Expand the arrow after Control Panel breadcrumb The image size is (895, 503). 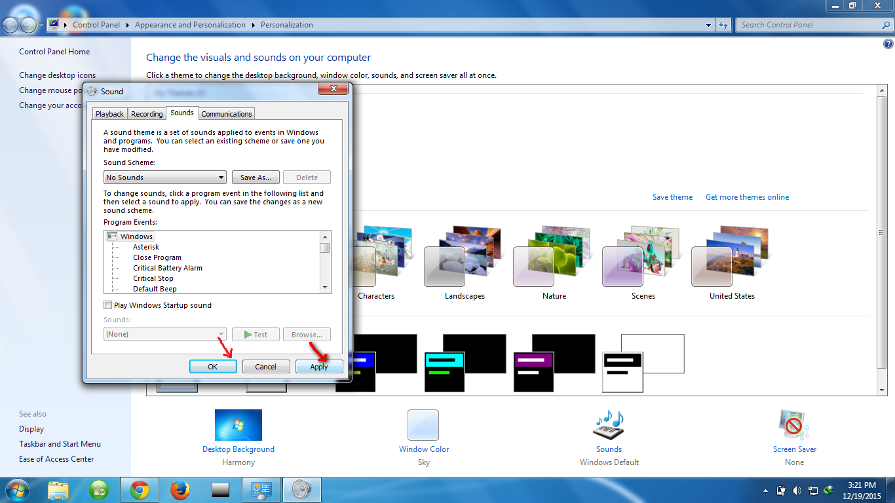coord(127,25)
